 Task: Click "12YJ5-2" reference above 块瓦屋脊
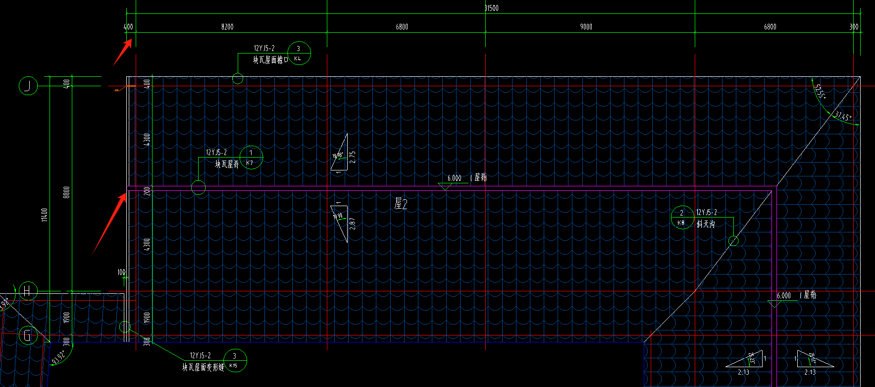216,153
